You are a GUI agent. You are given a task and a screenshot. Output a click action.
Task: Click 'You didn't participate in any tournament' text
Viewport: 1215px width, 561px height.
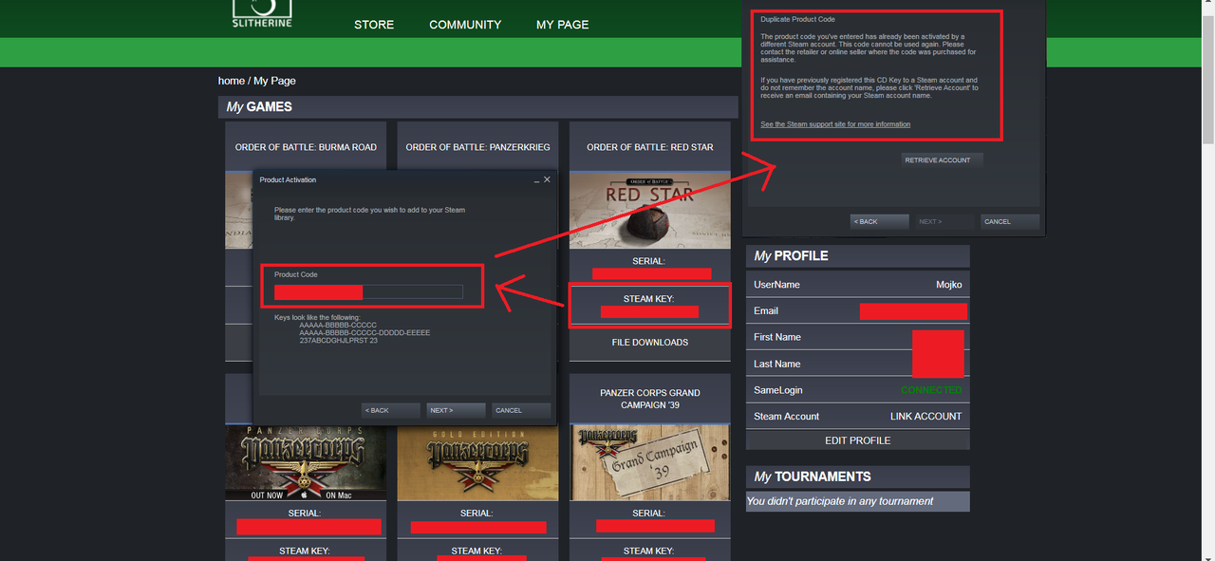pyautogui.click(x=840, y=501)
